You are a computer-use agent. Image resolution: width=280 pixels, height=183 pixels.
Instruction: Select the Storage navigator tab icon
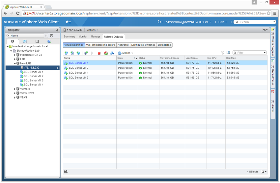tap(37, 41)
